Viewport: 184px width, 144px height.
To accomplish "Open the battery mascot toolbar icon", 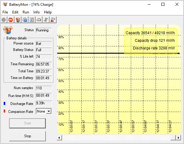I will pyautogui.click(x=18, y=20).
